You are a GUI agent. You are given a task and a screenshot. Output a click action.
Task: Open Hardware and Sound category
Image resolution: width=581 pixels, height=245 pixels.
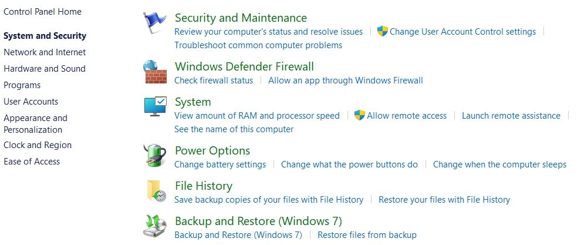coord(45,69)
